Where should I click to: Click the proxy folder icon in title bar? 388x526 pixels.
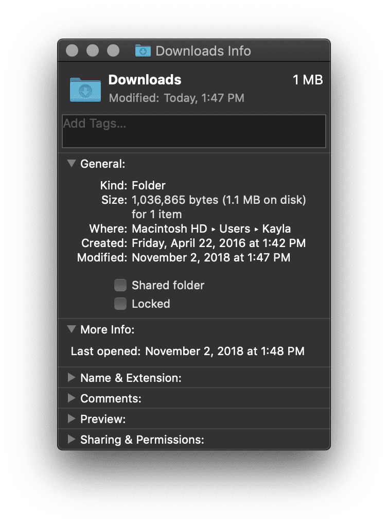click(143, 50)
